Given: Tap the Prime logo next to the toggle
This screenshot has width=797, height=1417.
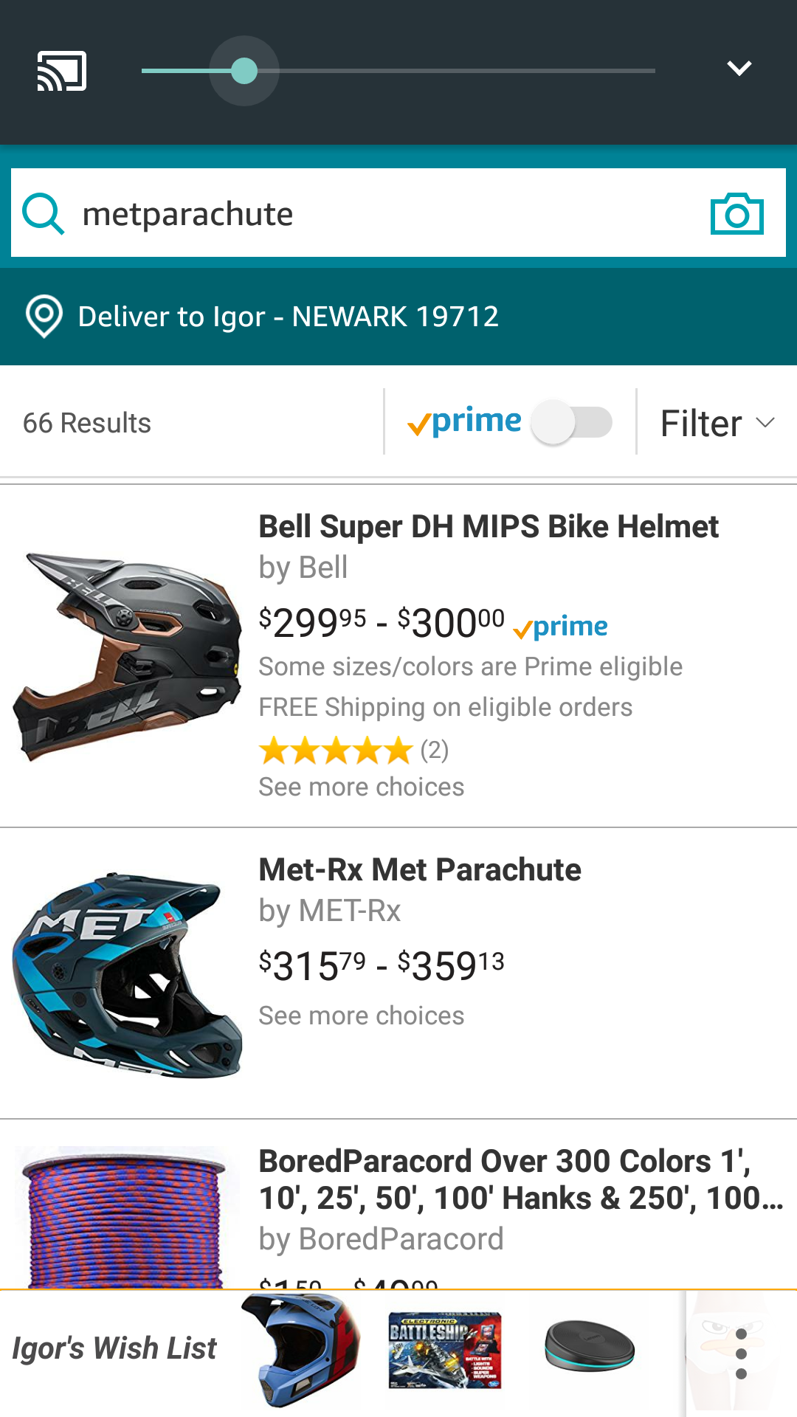Looking at the screenshot, I should pos(465,422).
